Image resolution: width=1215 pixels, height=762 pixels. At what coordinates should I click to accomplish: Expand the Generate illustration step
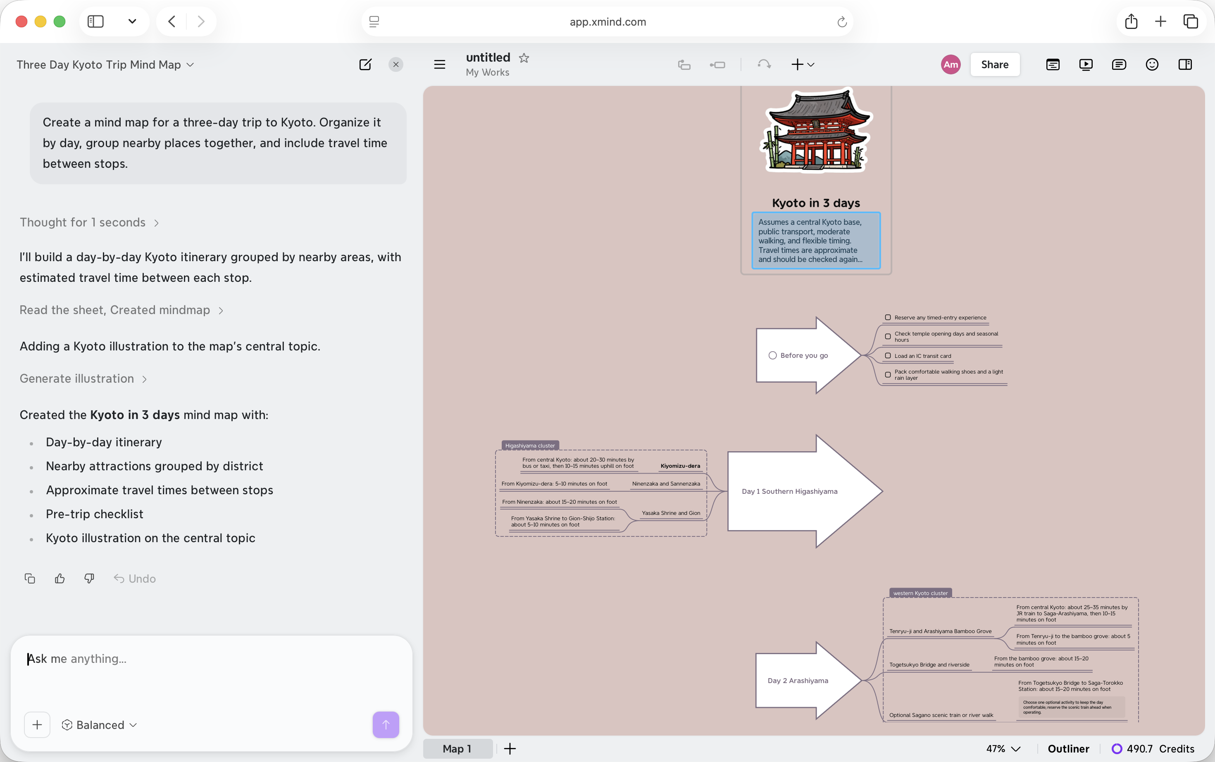83,379
